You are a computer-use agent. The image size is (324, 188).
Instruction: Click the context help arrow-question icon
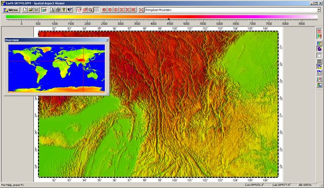point(70,10)
